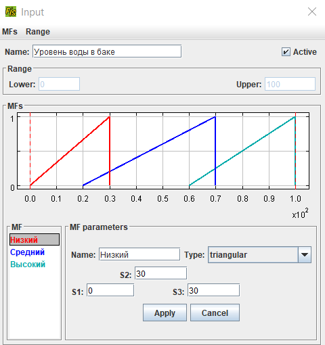This screenshot has height=345, width=325.
Task: Click the MF Name field with Низкий
Action: point(139,254)
